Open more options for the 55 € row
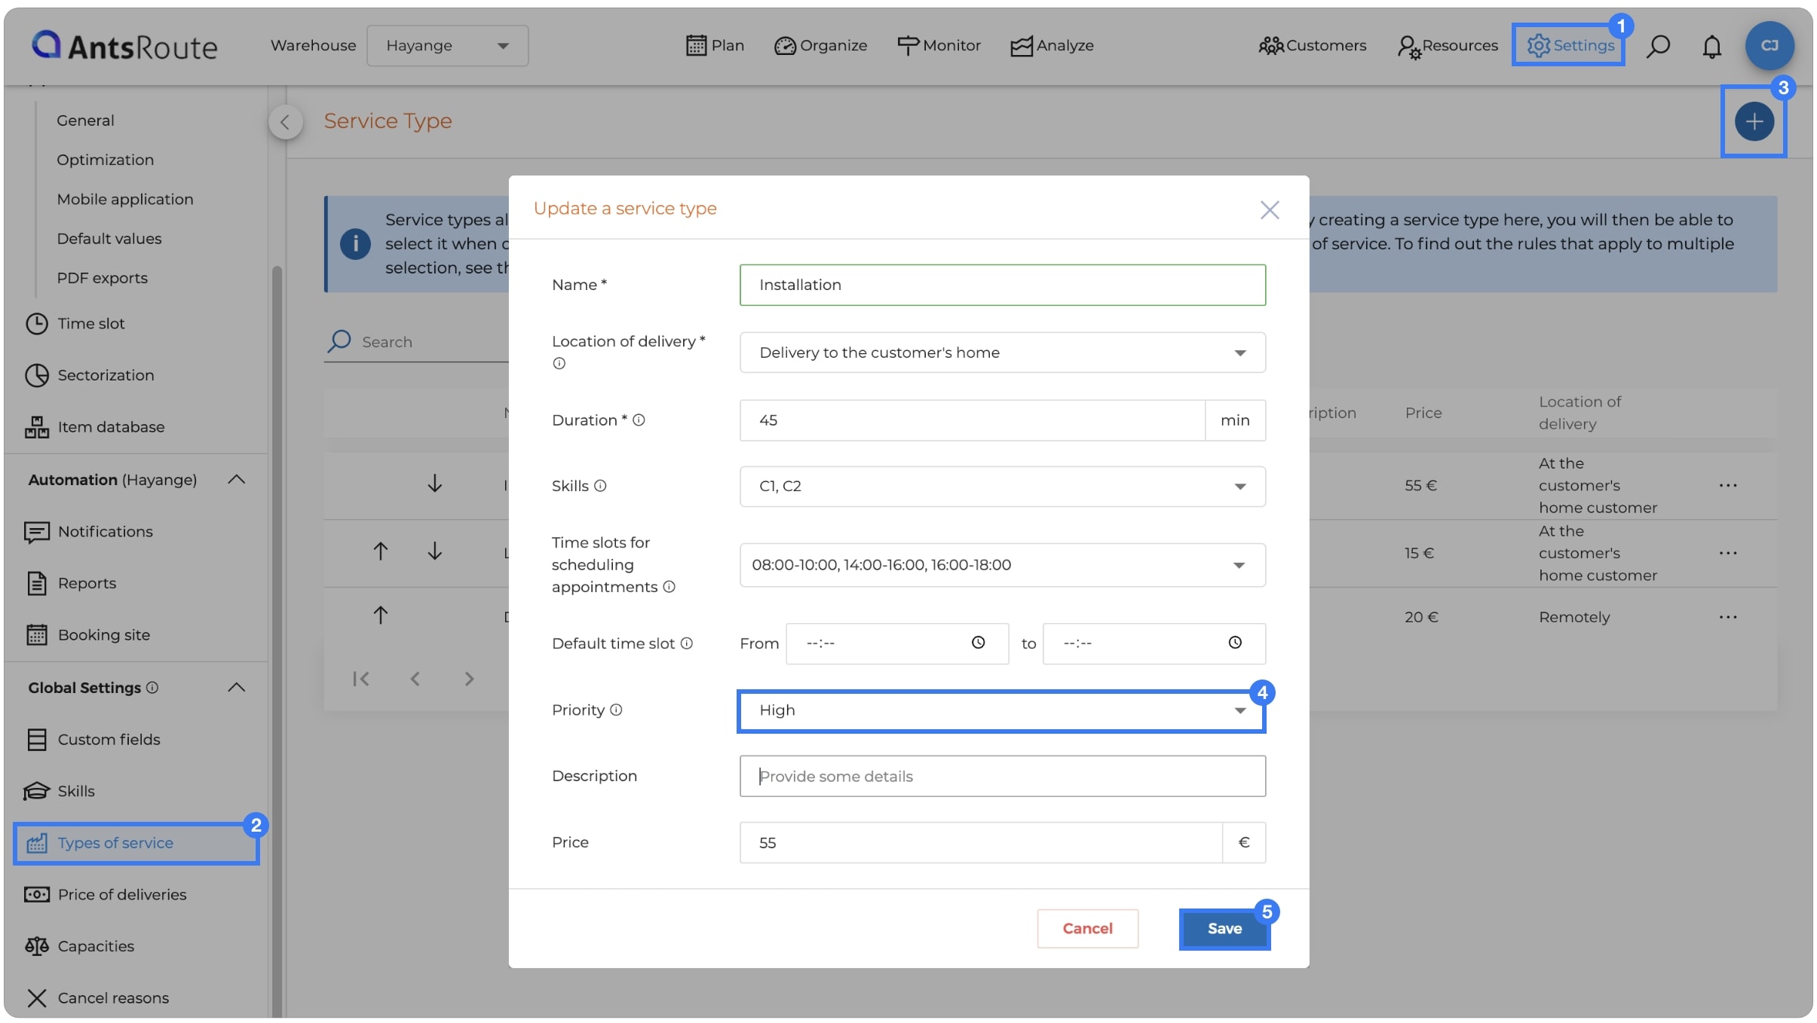Screen dimensions: 1817x1023 pyautogui.click(x=1728, y=486)
